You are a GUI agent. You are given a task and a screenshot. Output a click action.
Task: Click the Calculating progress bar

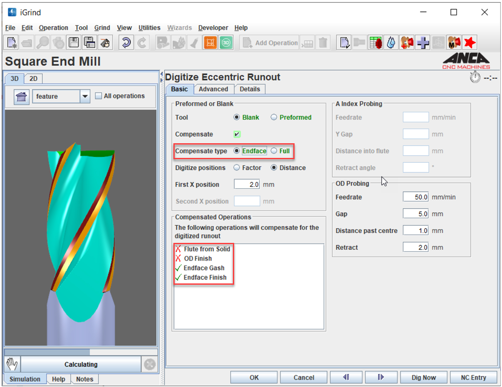(x=81, y=364)
